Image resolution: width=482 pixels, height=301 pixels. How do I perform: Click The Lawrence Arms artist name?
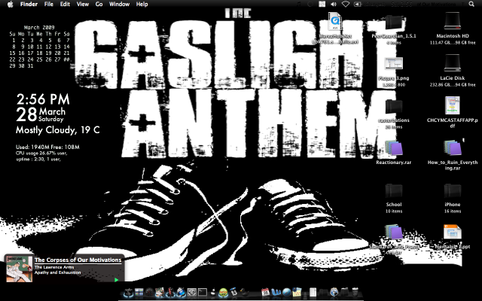coord(54,267)
